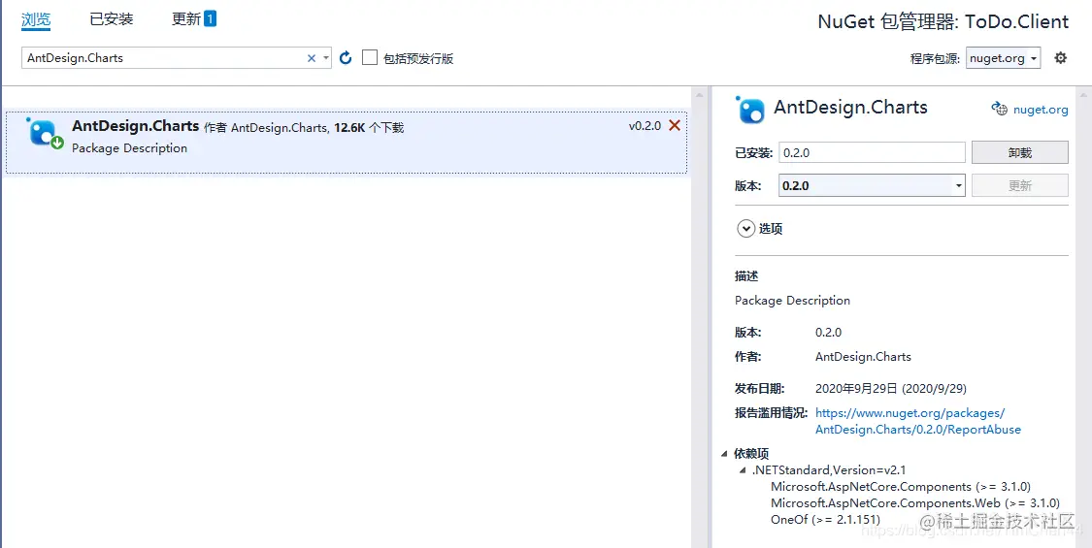The image size is (1092, 548).
Task: Expand the Options (选项) section chevron
Action: (745, 228)
